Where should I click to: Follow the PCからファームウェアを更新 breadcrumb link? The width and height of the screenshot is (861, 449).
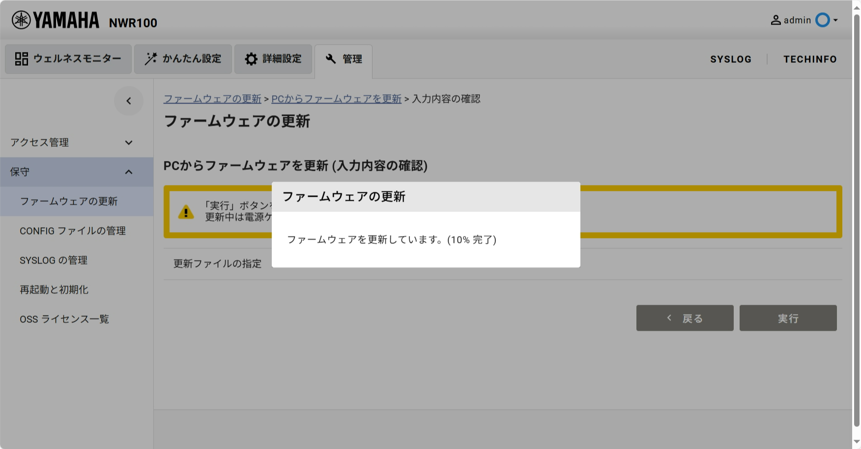336,99
